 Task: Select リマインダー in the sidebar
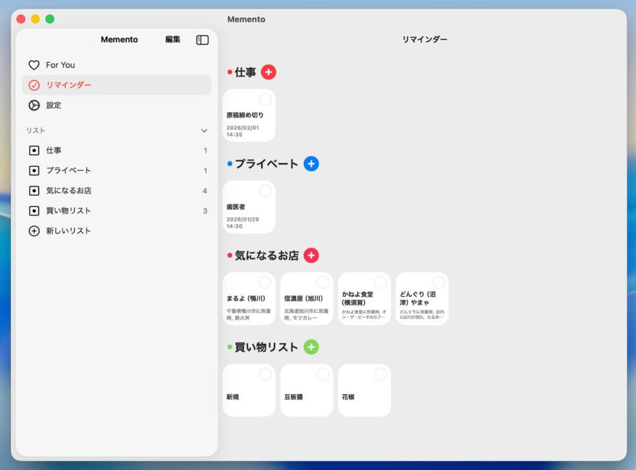click(x=68, y=85)
